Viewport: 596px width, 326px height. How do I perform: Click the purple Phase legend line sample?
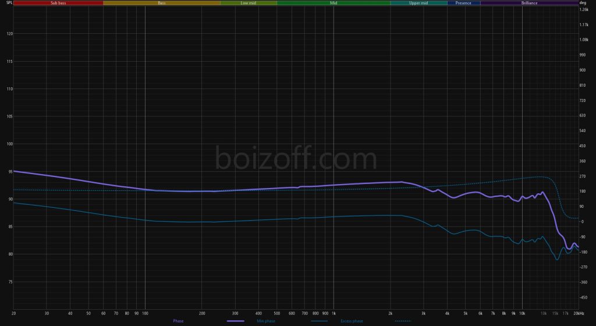[x=235, y=321]
